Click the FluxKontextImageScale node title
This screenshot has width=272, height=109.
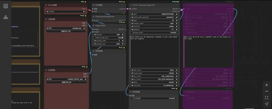click(x=105, y=17)
